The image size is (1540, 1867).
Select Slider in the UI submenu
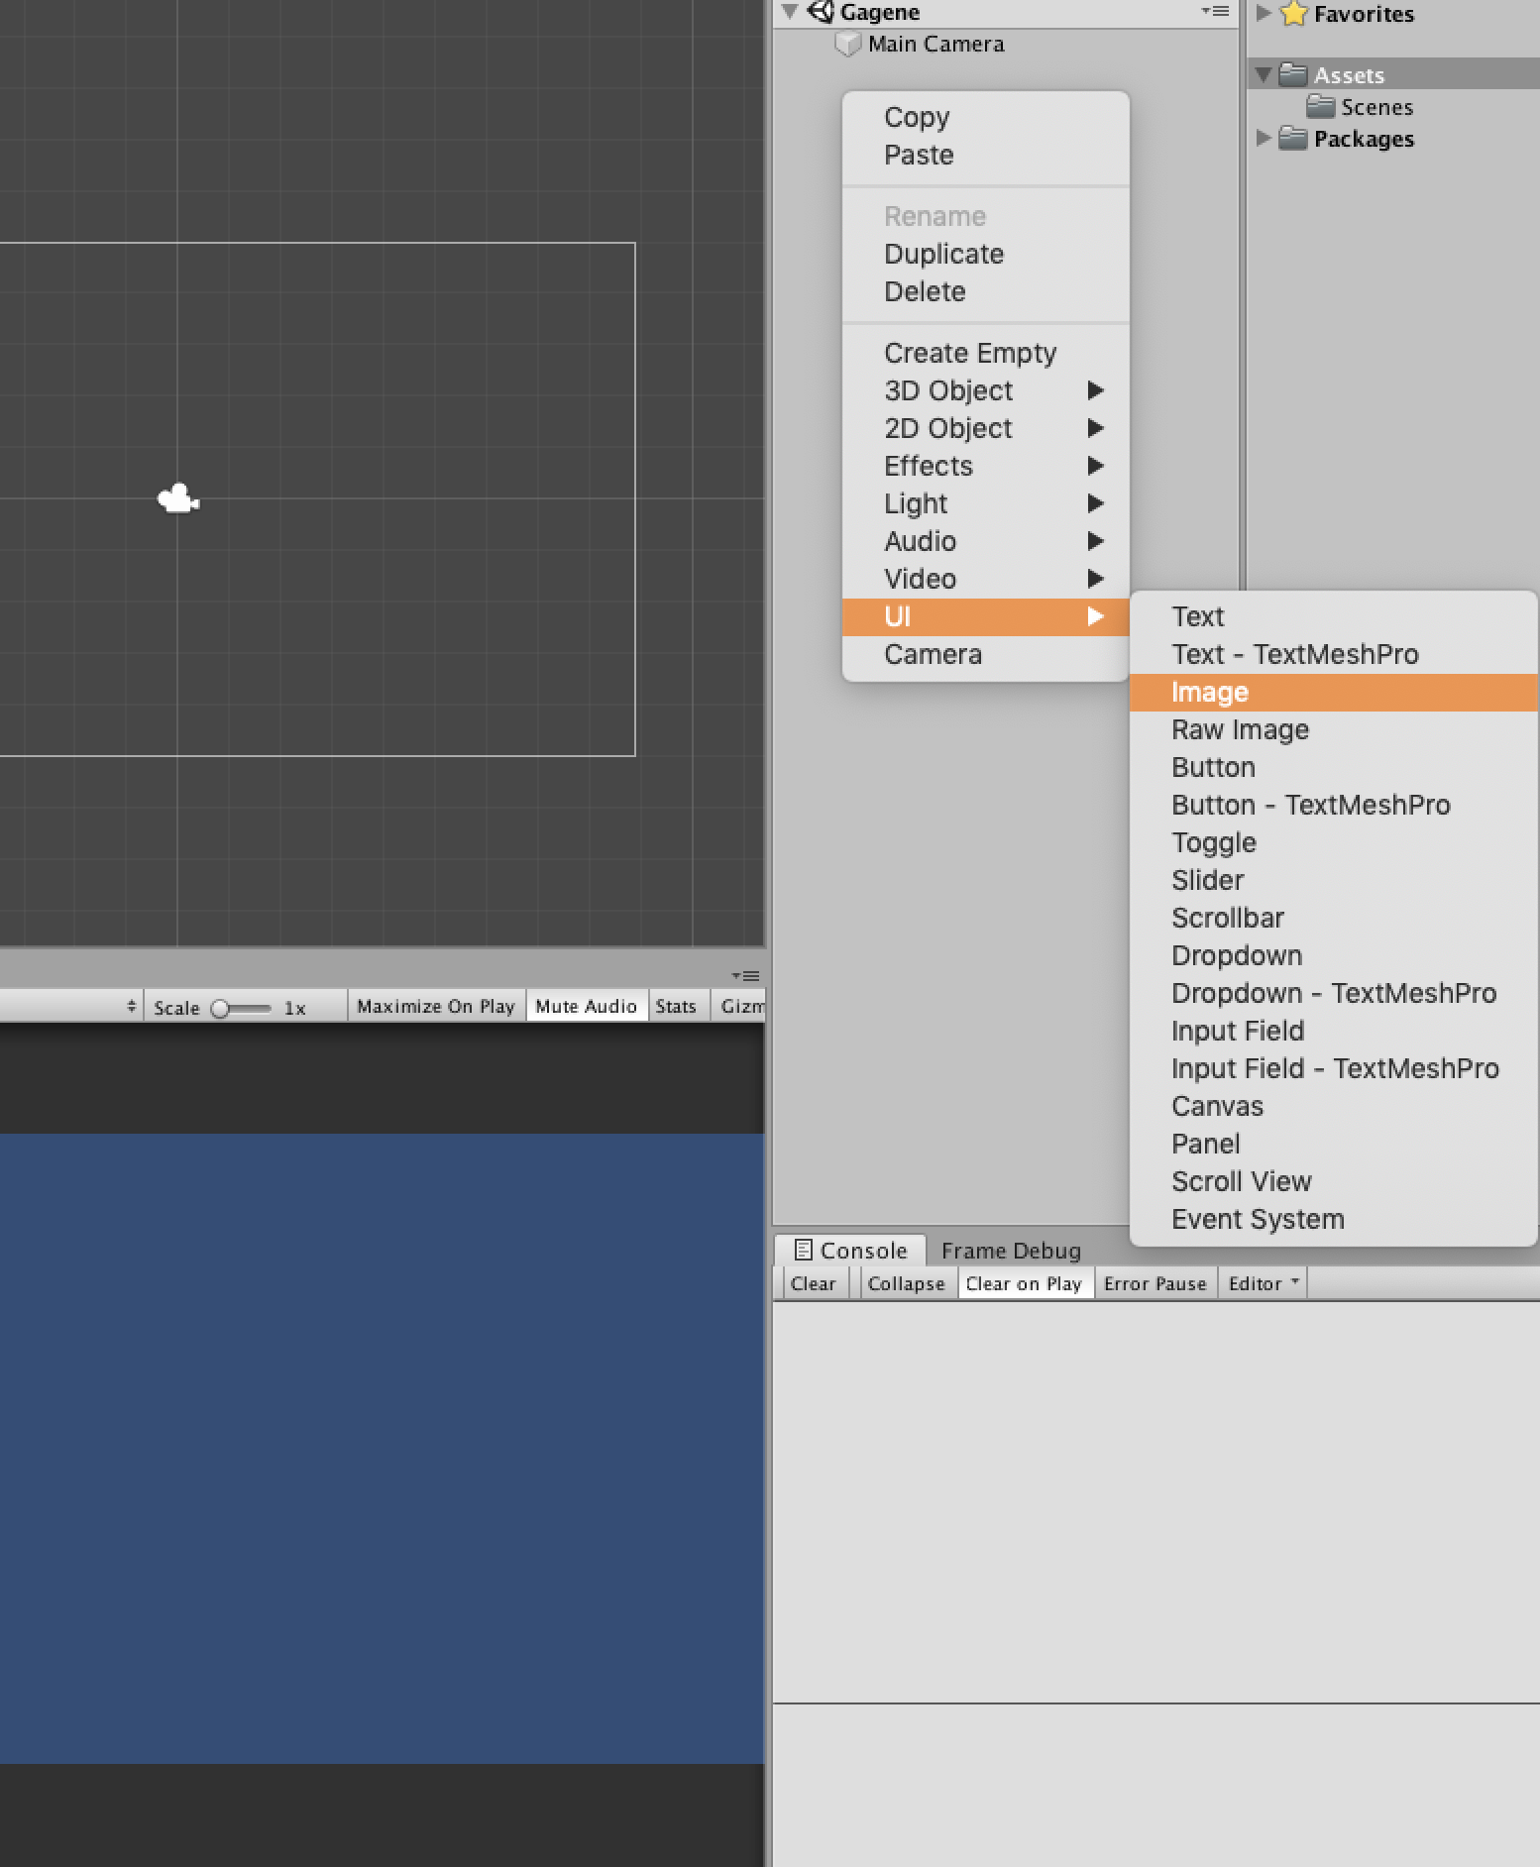point(1333,880)
